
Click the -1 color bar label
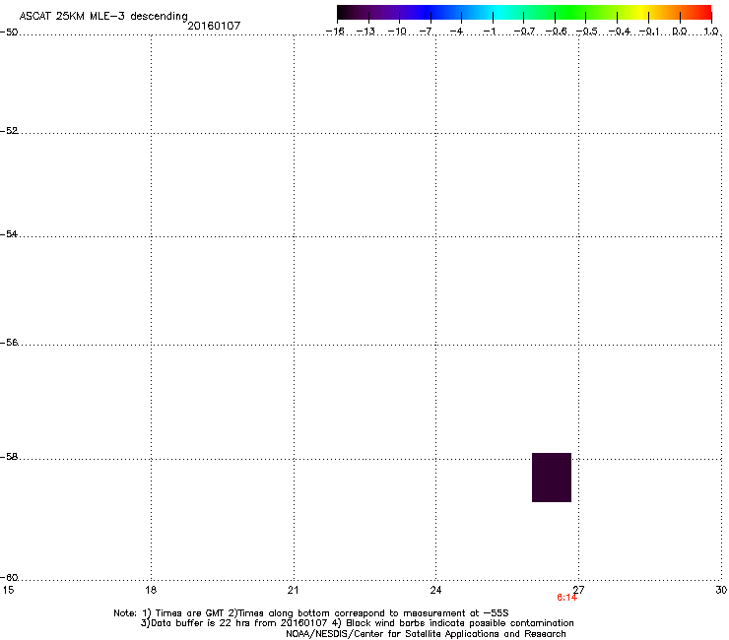[x=489, y=32]
